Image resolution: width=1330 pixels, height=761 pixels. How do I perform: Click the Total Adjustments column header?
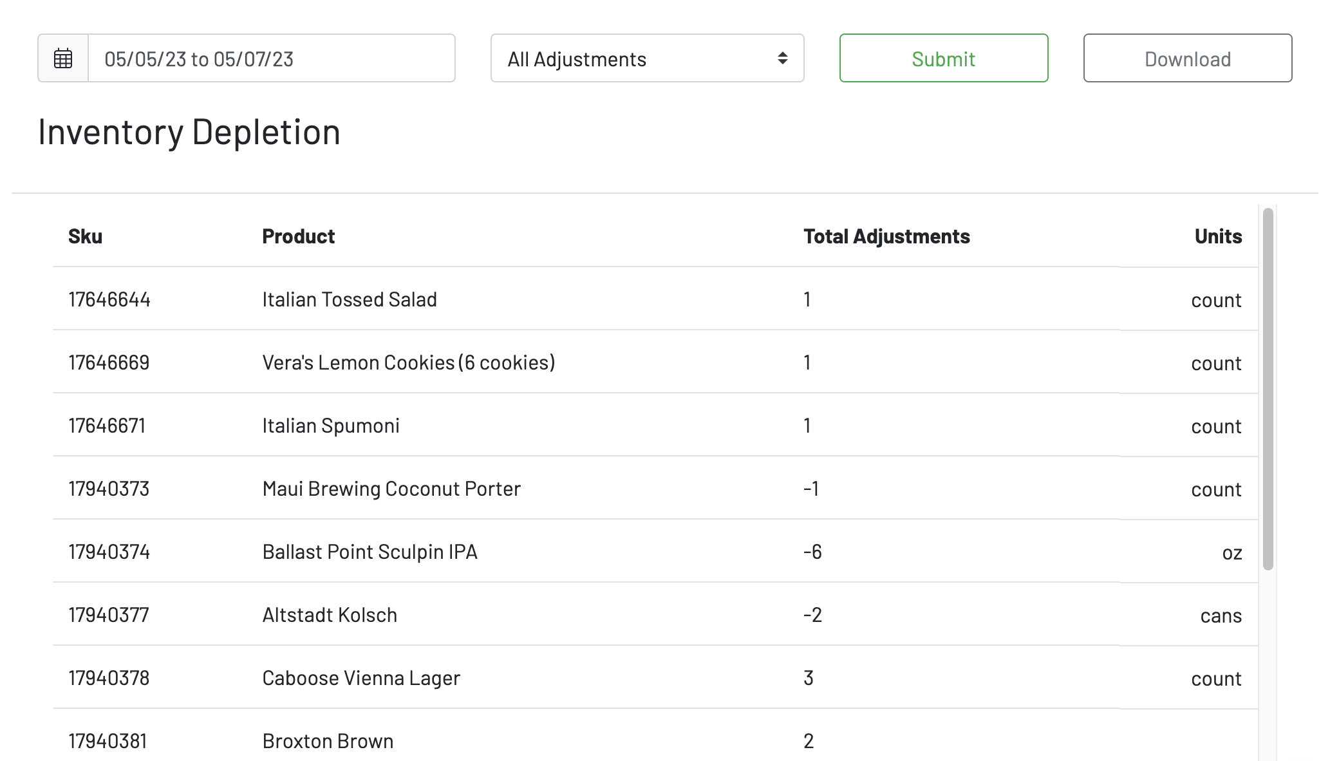point(886,236)
